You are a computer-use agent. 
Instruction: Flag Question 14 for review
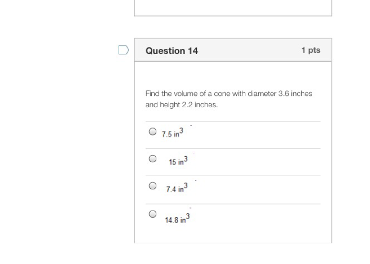pyautogui.click(x=124, y=50)
